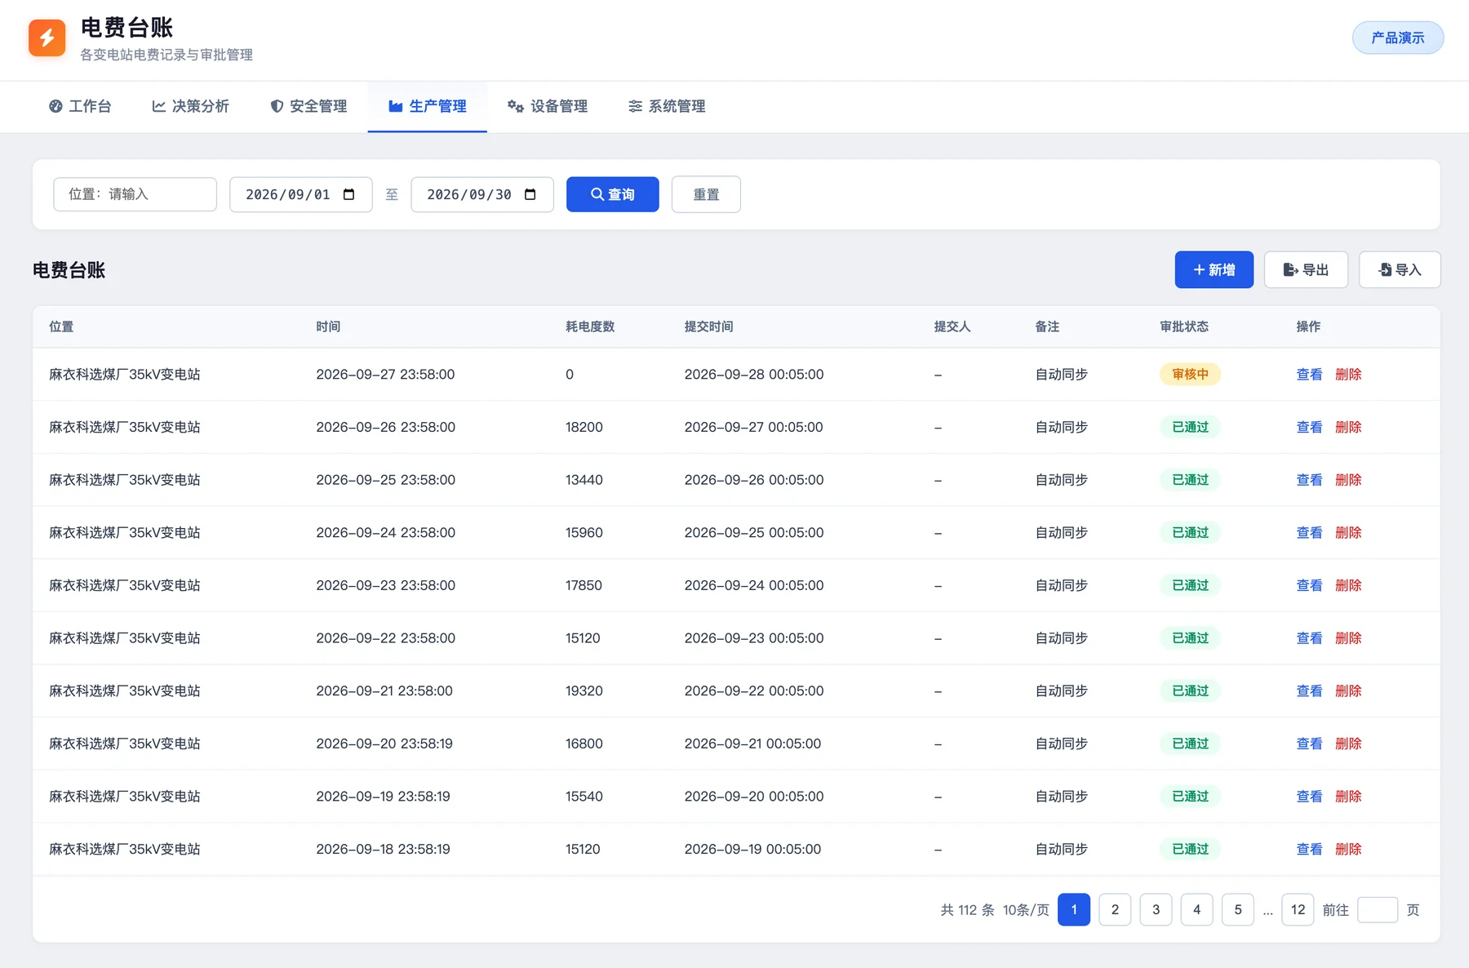View the record with 15960 usage
This screenshot has height=968, width=1469.
click(1309, 533)
